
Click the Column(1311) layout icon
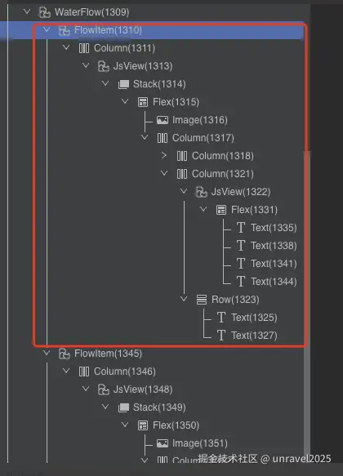(84, 48)
